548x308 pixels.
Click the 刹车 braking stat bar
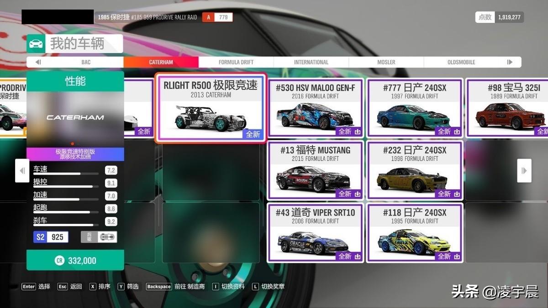(x=66, y=225)
